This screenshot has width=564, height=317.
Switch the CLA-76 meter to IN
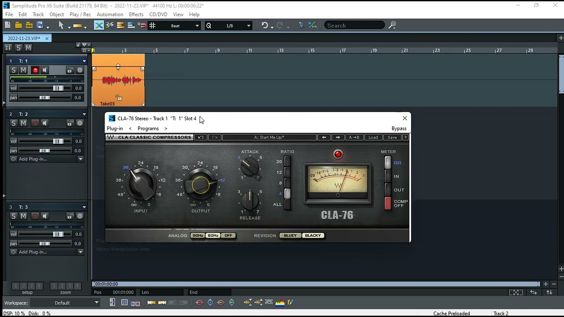pos(388,176)
